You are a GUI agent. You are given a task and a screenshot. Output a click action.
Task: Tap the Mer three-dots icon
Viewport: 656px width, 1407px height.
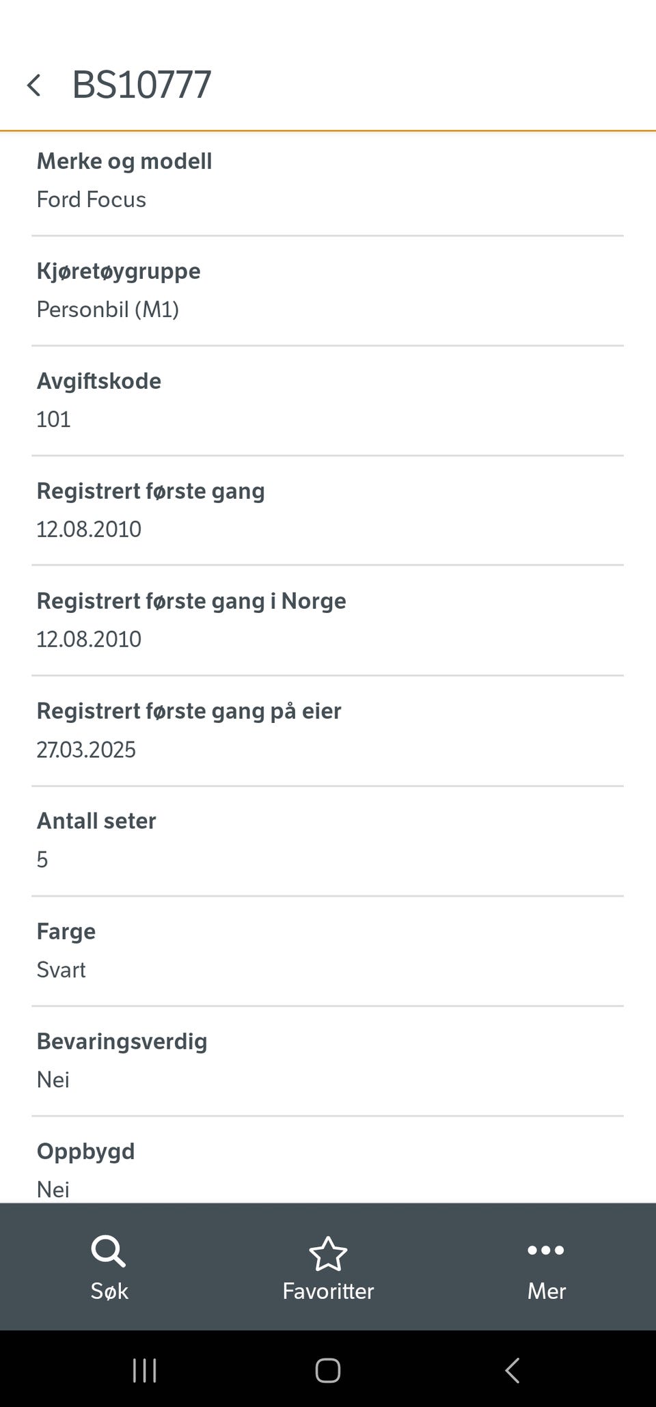pos(546,1251)
